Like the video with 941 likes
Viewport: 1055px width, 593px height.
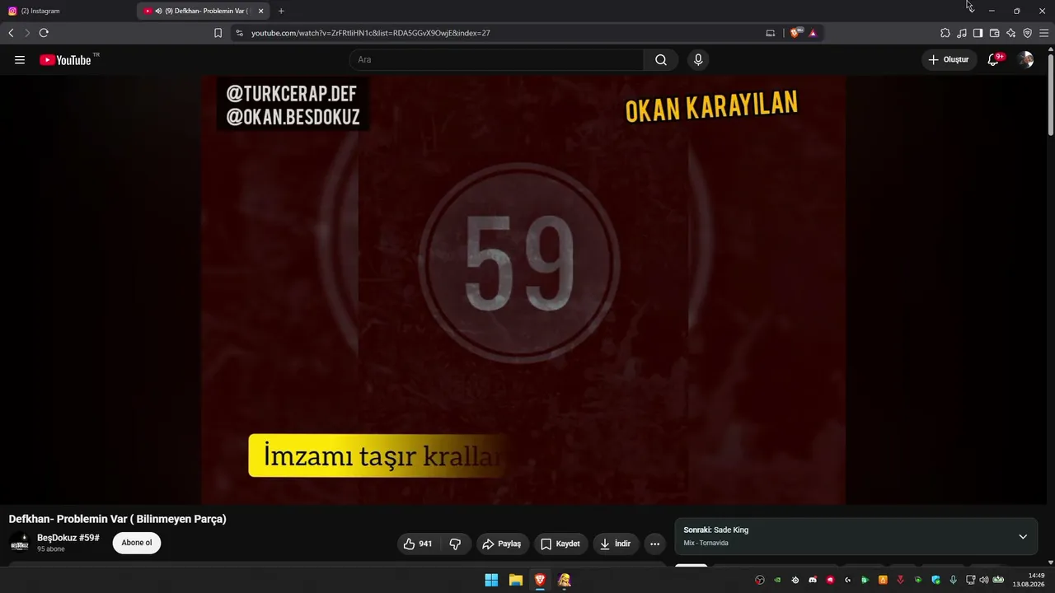point(418,544)
